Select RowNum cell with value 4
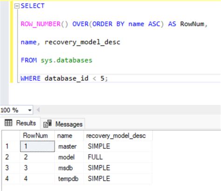The width and height of the screenshot is (221, 191). 37,178
